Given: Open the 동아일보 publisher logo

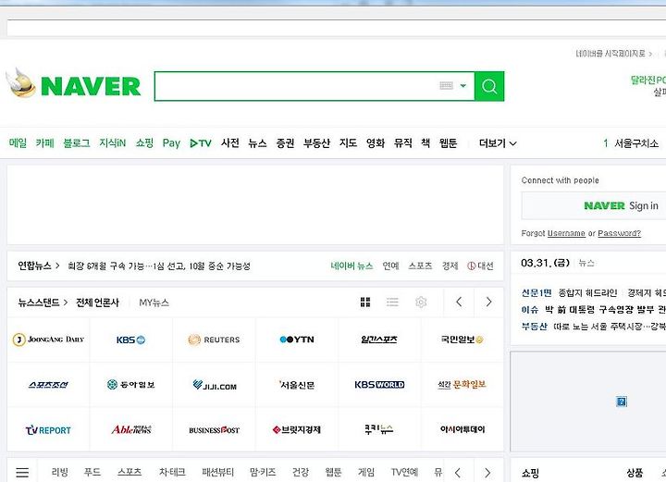Looking at the screenshot, I should (x=130, y=385).
